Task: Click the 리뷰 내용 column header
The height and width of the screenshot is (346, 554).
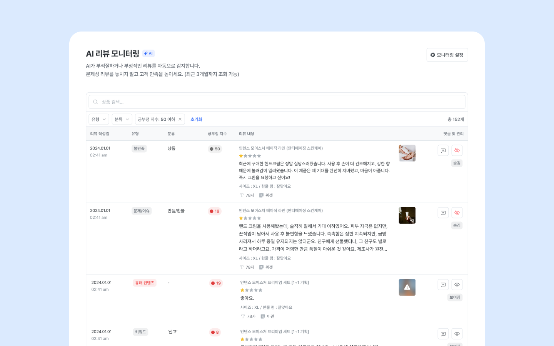Action: click(x=247, y=134)
